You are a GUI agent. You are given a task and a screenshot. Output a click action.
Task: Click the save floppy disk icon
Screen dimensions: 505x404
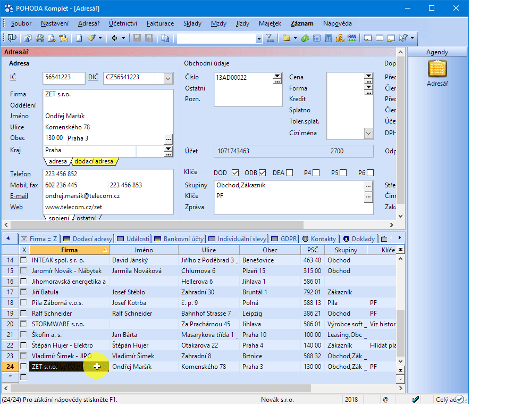pyautogui.click(x=137, y=38)
